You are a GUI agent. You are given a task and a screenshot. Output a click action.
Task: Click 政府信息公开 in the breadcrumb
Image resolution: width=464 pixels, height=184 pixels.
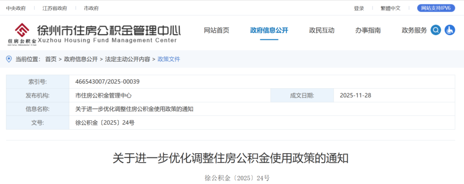[81, 59]
